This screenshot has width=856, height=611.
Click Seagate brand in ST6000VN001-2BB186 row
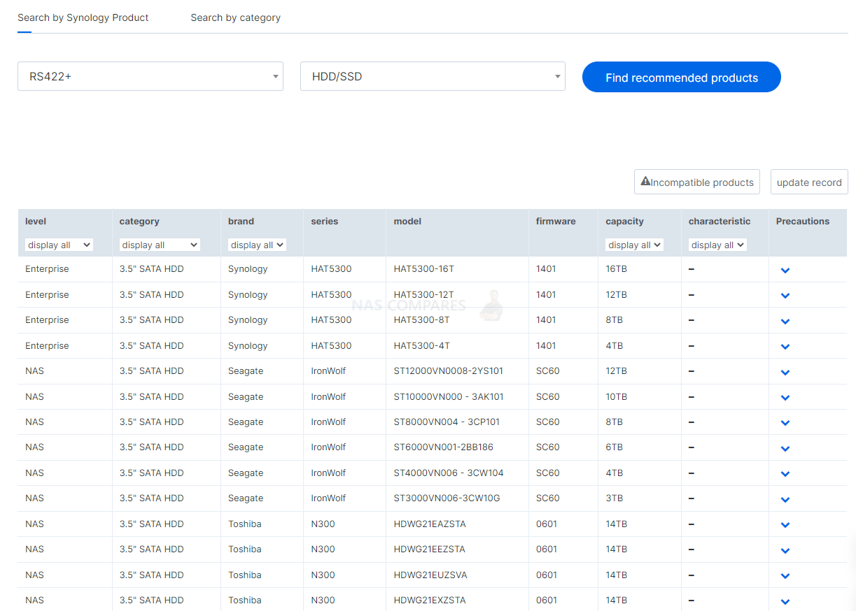click(x=246, y=447)
